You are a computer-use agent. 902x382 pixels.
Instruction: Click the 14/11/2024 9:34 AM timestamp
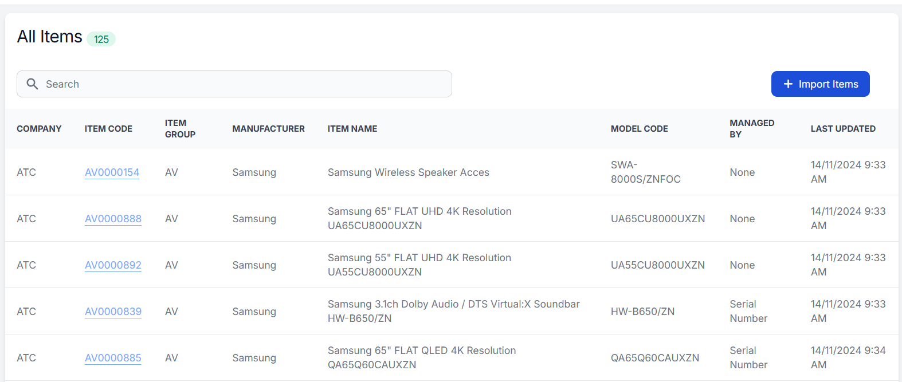848,357
